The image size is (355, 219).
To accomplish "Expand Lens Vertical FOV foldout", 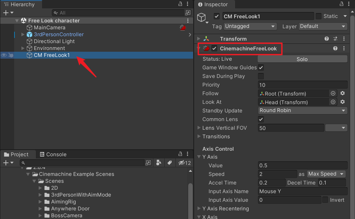I will pos(199,128).
